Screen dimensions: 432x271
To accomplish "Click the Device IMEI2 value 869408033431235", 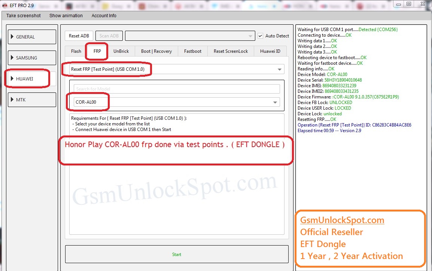I will click(341, 91).
